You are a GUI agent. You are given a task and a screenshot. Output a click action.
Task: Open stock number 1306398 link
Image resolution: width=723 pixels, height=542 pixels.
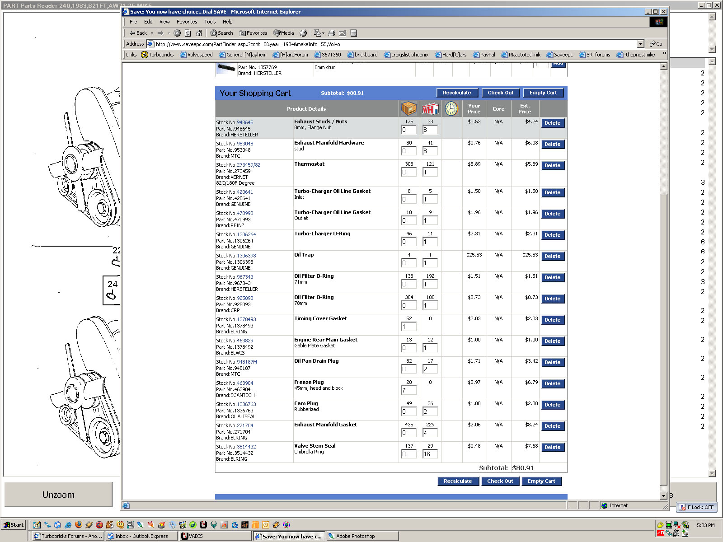click(246, 256)
